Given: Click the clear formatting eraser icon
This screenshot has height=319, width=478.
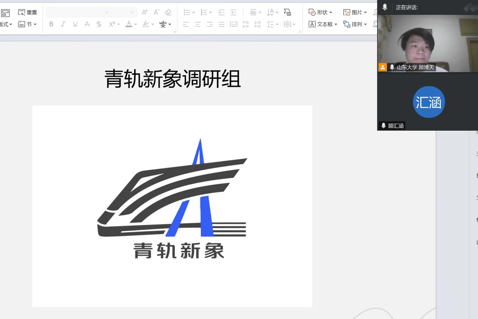Looking at the screenshot, I should 168,12.
